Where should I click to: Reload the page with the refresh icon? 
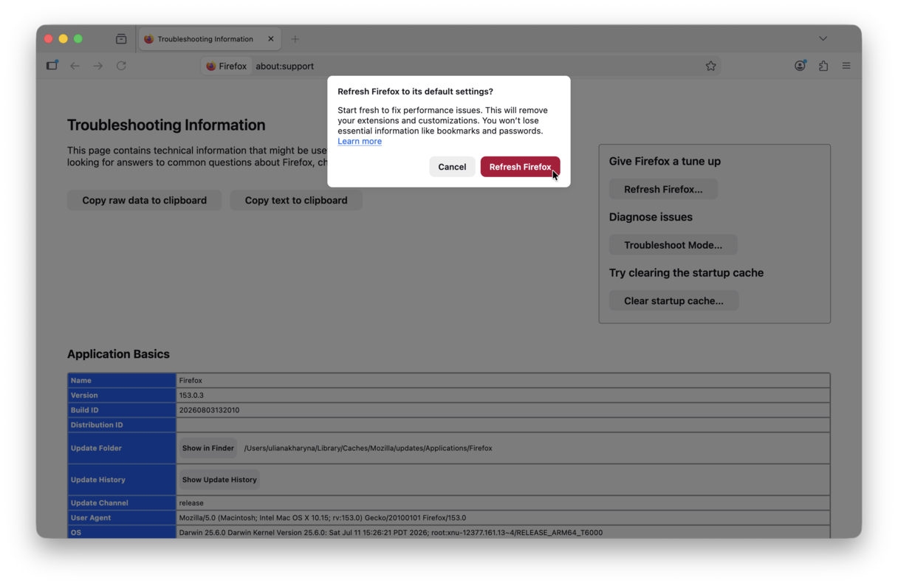pyautogui.click(x=121, y=66)
